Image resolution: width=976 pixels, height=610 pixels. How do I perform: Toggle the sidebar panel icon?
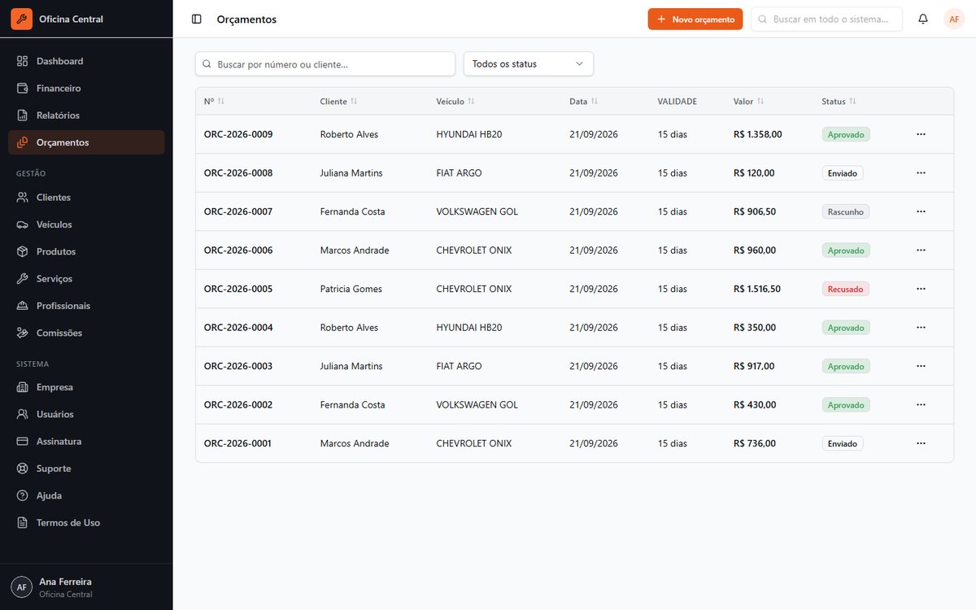(196, 19)
